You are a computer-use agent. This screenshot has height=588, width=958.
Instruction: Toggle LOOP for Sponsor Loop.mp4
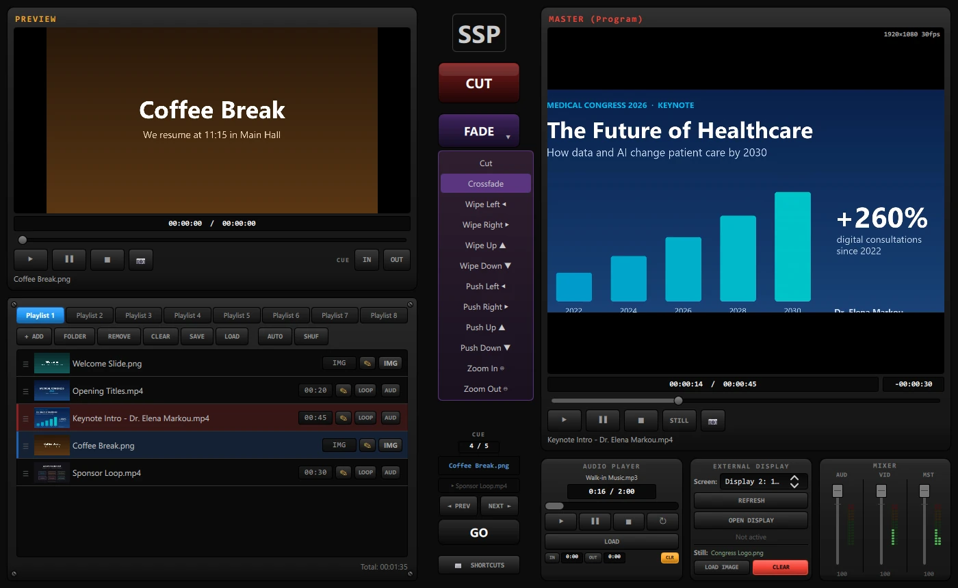pos(365,472)
